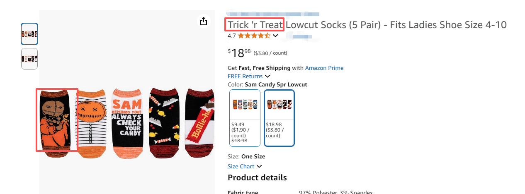This screenshot has width=525, height=194.
Task: Click the orange star rating icons
Action: (x=254, y=36)
